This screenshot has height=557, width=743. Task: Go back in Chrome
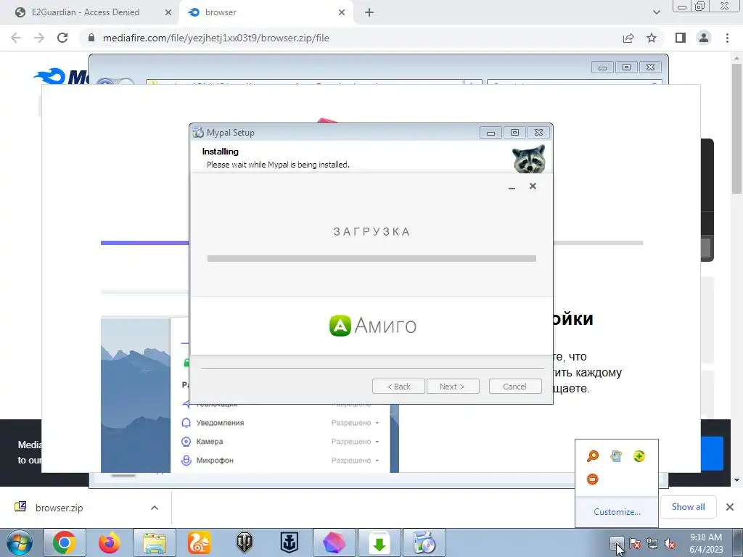16,38
